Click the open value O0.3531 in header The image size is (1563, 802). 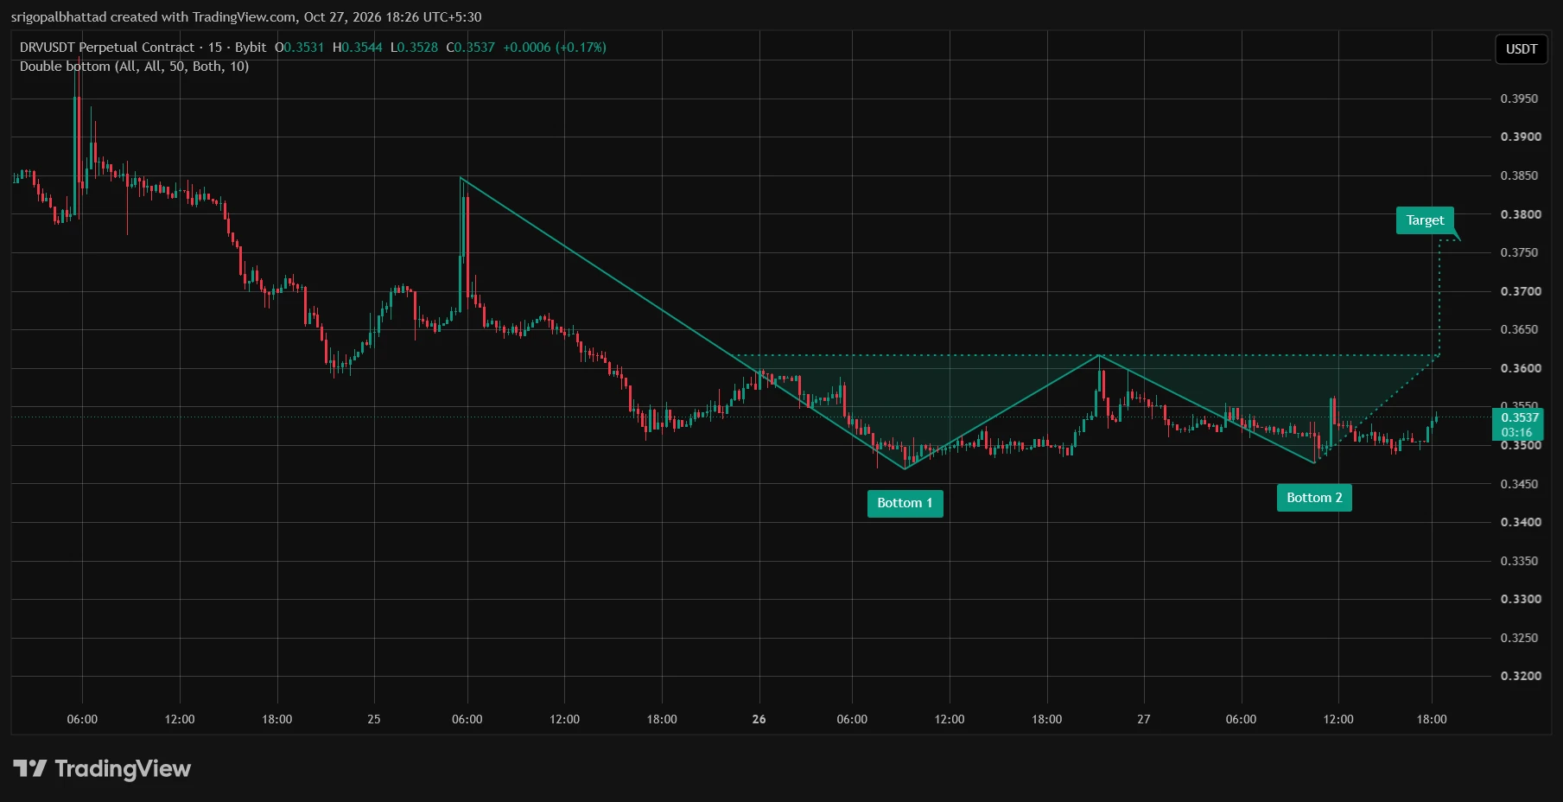click(300, 48)
